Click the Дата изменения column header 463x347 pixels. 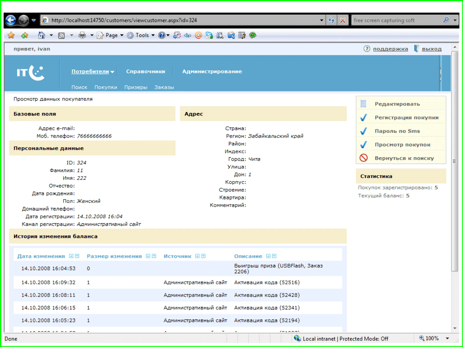click(41, 256)
